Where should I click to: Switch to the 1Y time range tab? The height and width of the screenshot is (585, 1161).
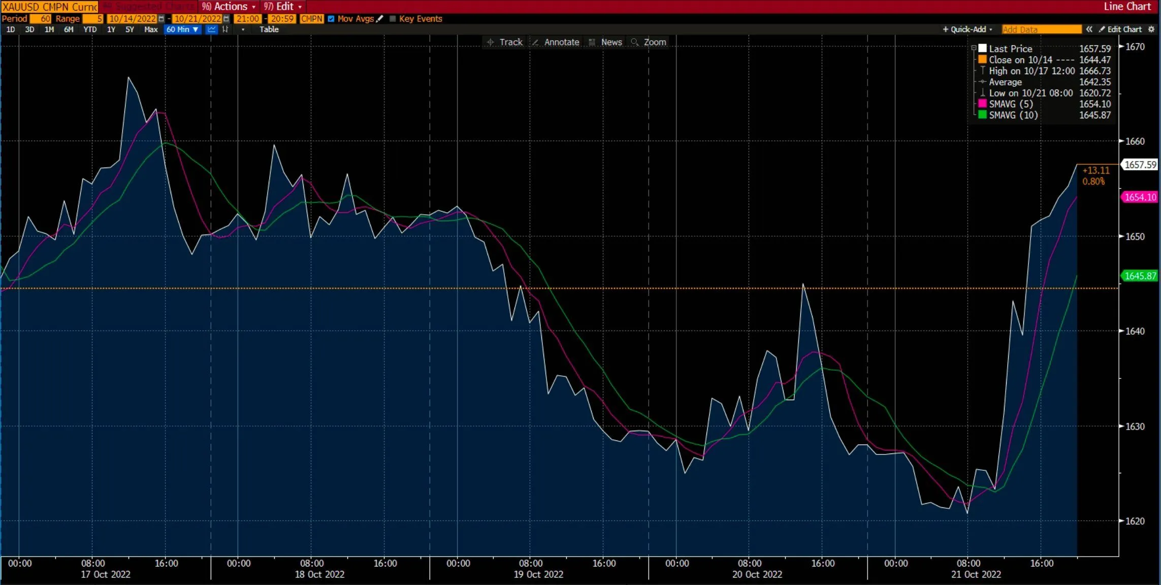tap(111, 29)
